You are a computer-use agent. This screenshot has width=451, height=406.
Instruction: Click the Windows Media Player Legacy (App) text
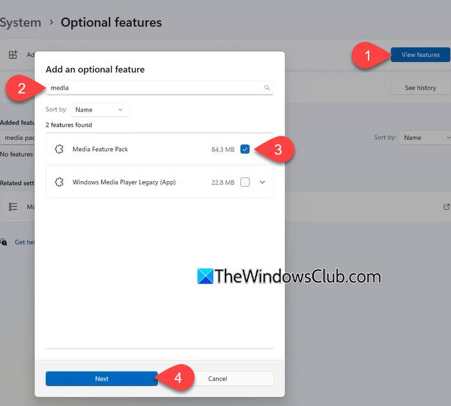124,182
